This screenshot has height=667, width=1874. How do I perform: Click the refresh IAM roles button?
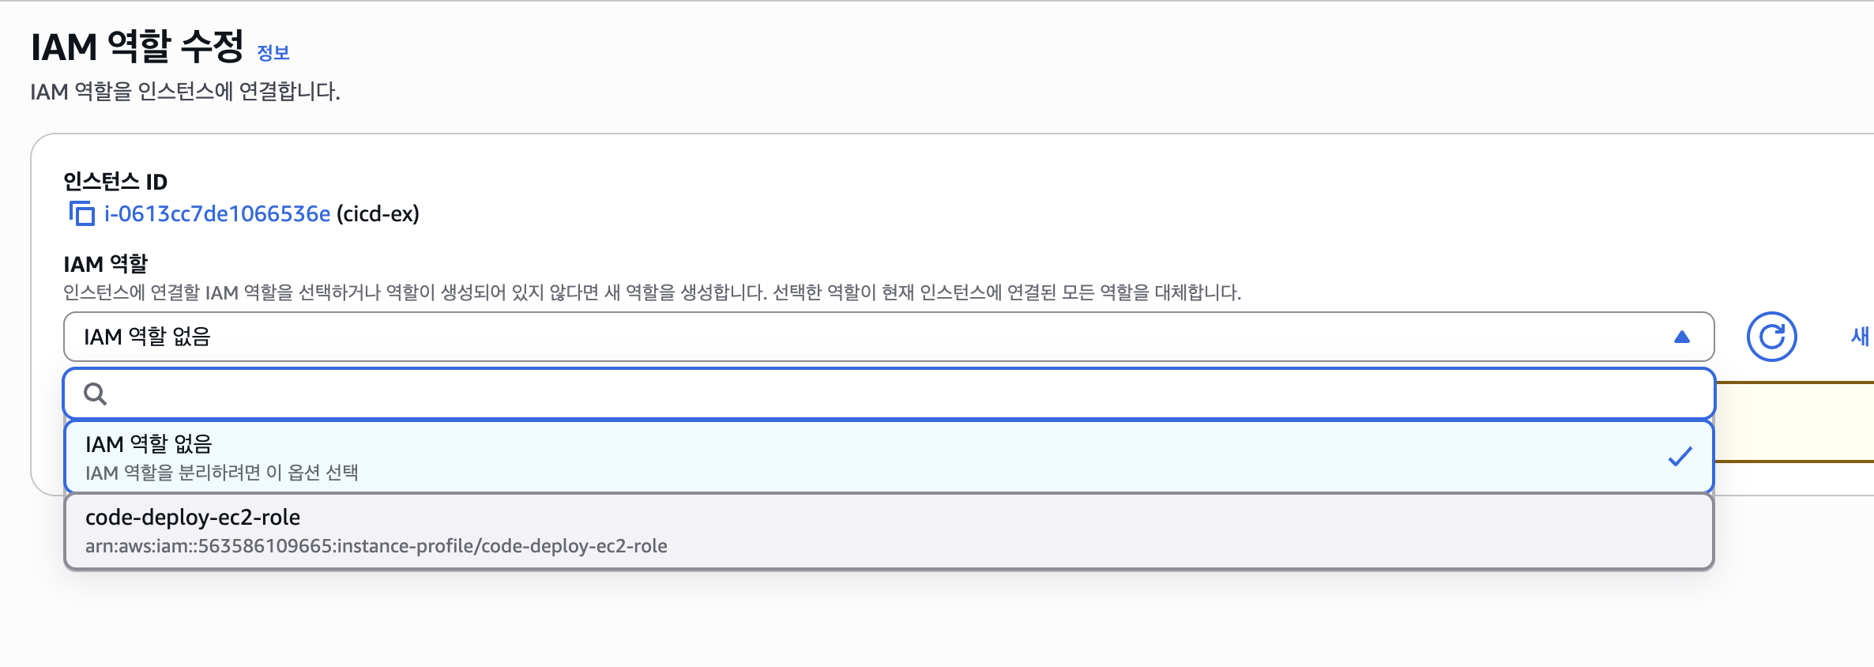pyautogui.click(x=1771, y=337)
